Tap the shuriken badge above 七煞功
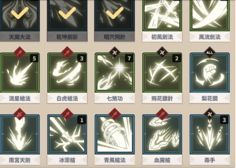Screen dimensions: 236x168 (115, 53)
